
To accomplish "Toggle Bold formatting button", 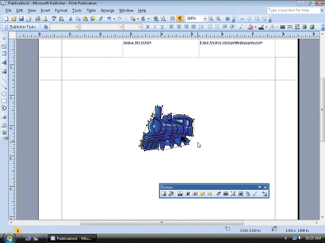I will click(x=148, y=27).
